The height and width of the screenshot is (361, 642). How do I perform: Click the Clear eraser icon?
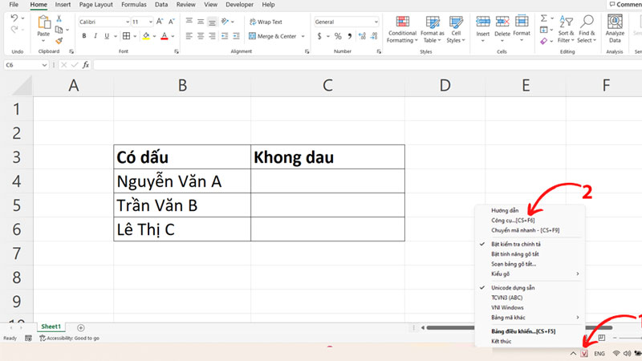coord(544,41)
